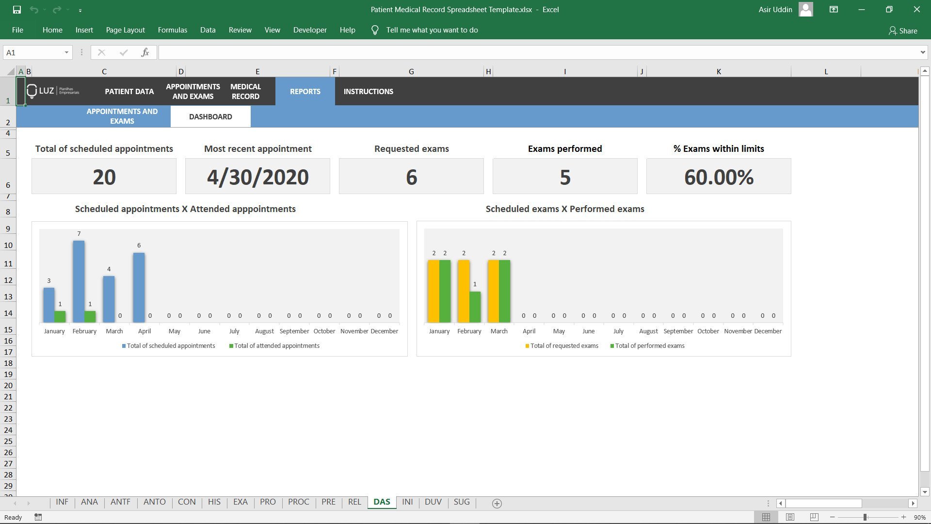This screenshot has height=524, width=931.
Task: Select Normal view button in status bar
Action: (x=766, y=517)
